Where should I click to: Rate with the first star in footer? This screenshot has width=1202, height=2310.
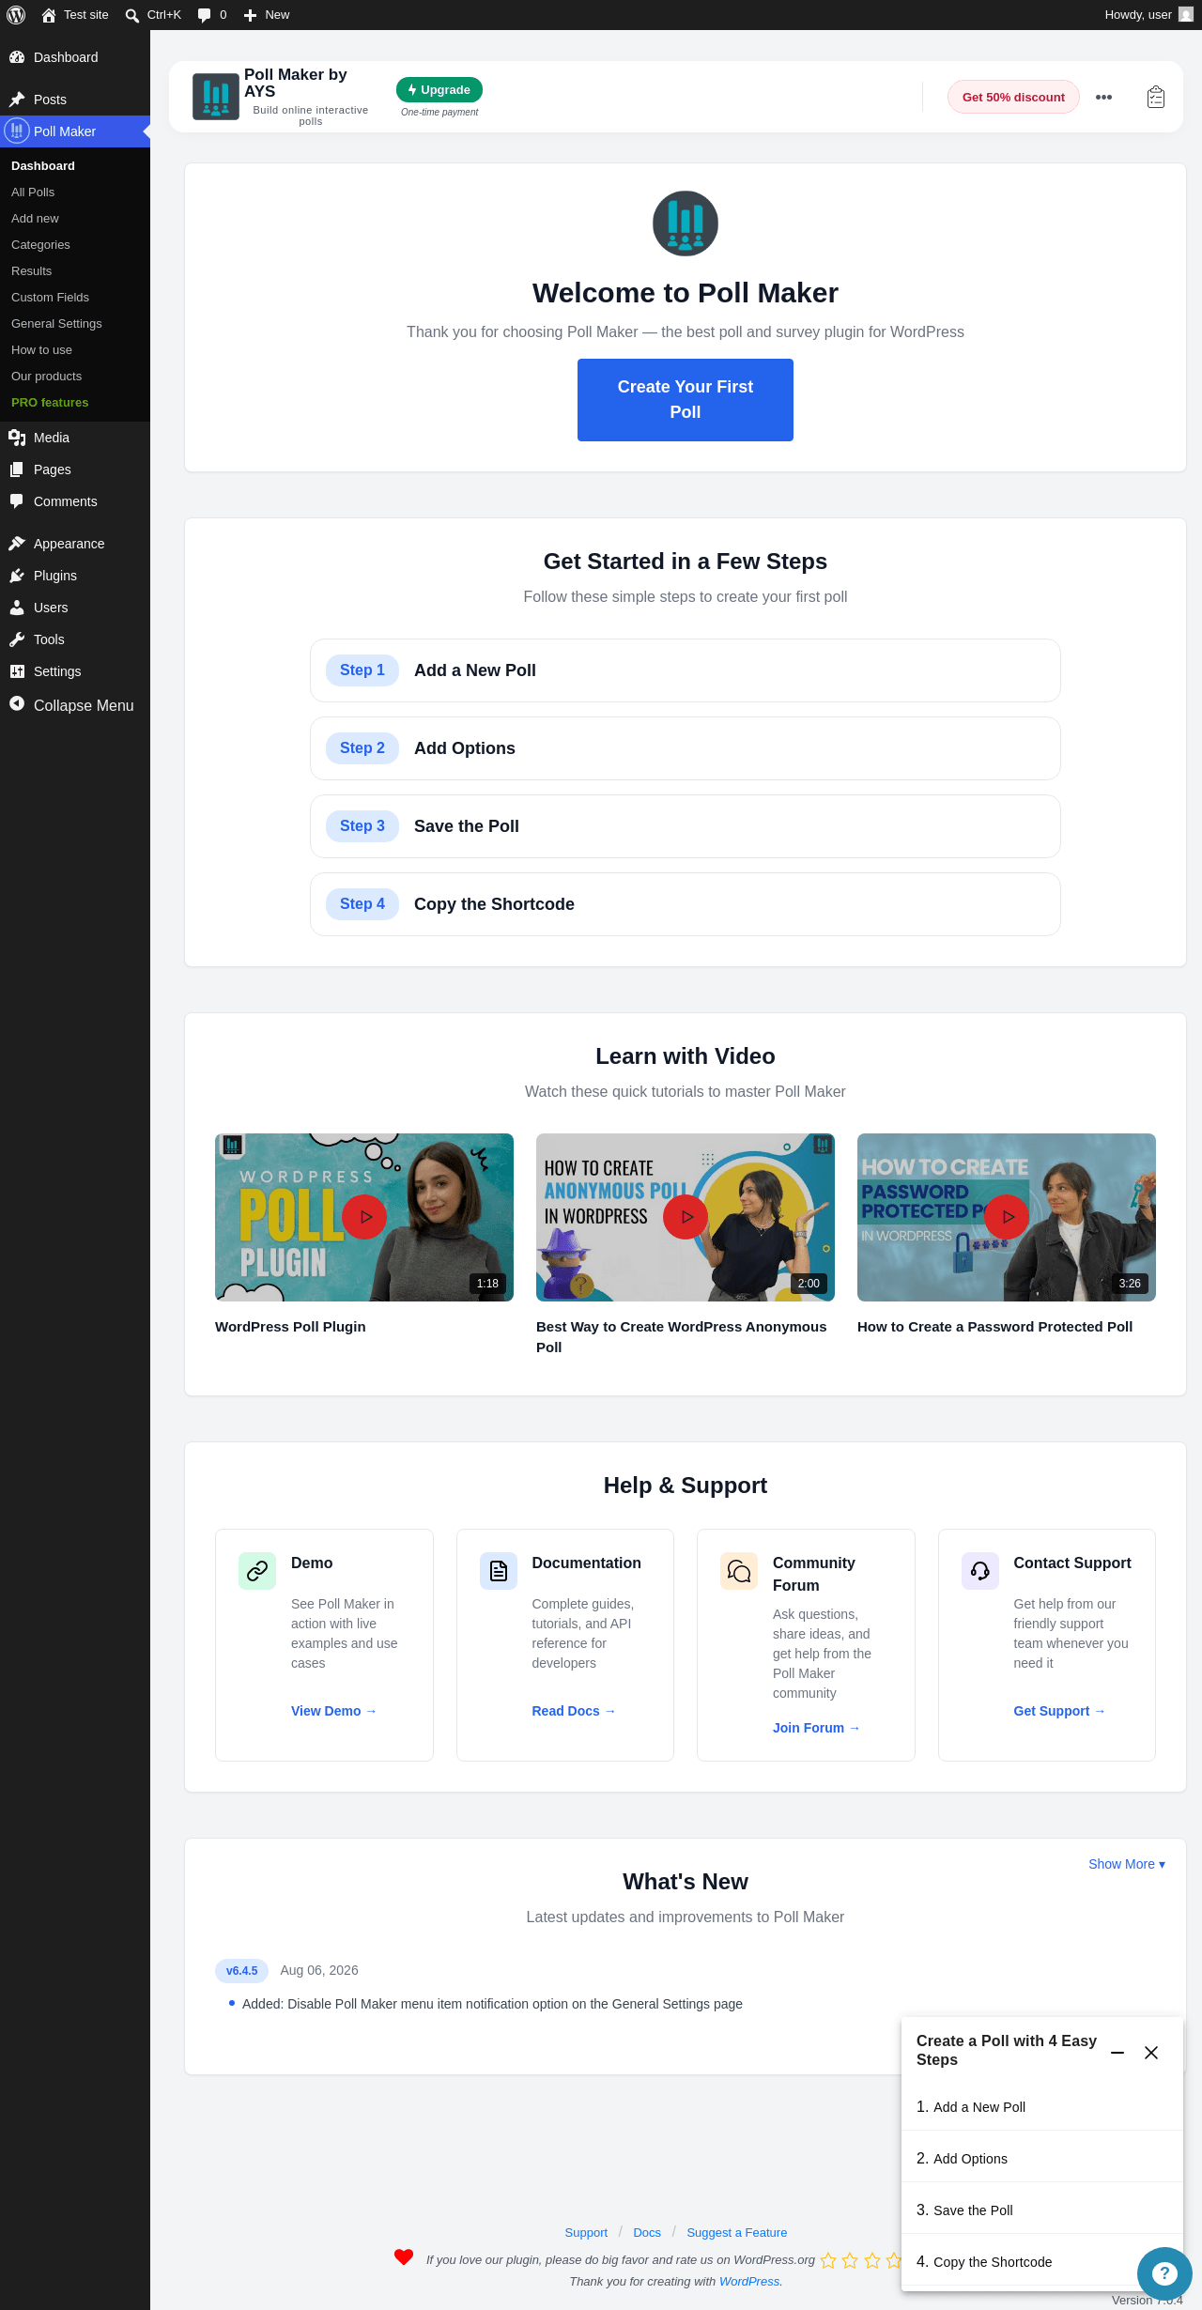point(828,2260)
